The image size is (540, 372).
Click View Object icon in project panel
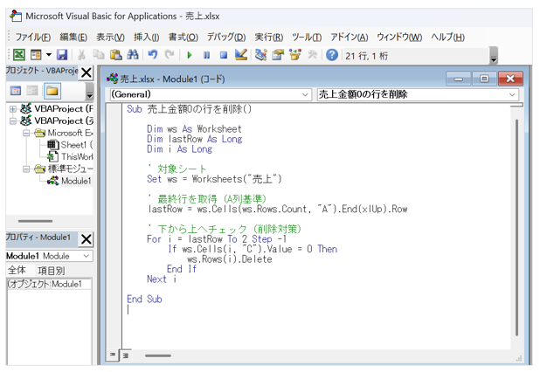pyautogui.click(x=32, y=91)
